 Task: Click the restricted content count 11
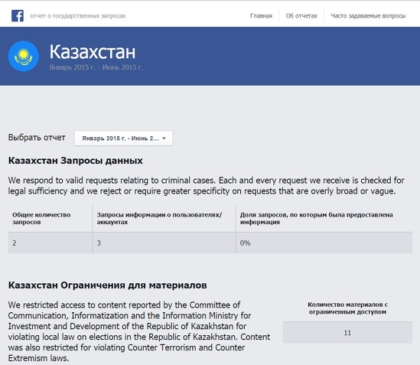(347, 333)
